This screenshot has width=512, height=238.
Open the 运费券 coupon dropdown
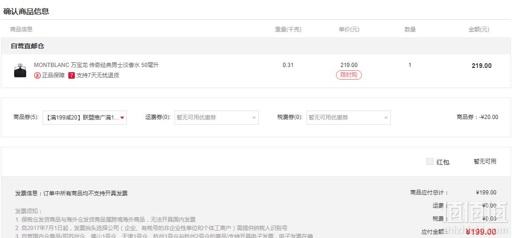point(217,118)
